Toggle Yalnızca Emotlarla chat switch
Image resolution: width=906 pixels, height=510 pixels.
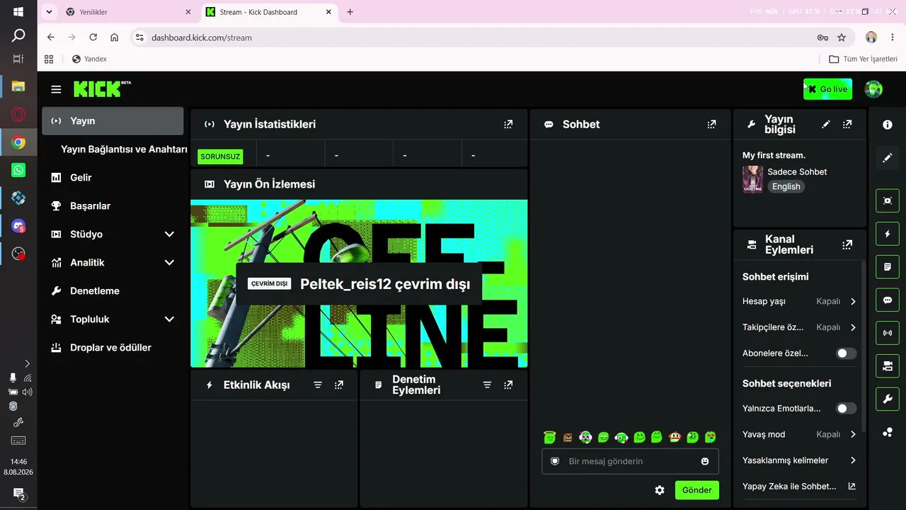tap(846, 409)
